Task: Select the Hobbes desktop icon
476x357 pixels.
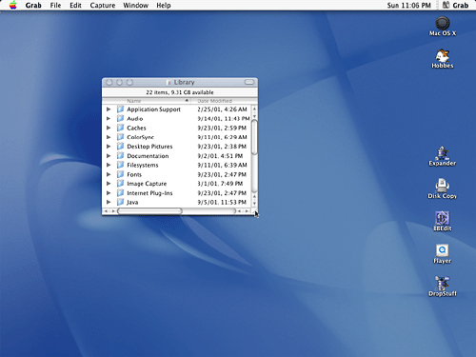Action: pos(443,56)
